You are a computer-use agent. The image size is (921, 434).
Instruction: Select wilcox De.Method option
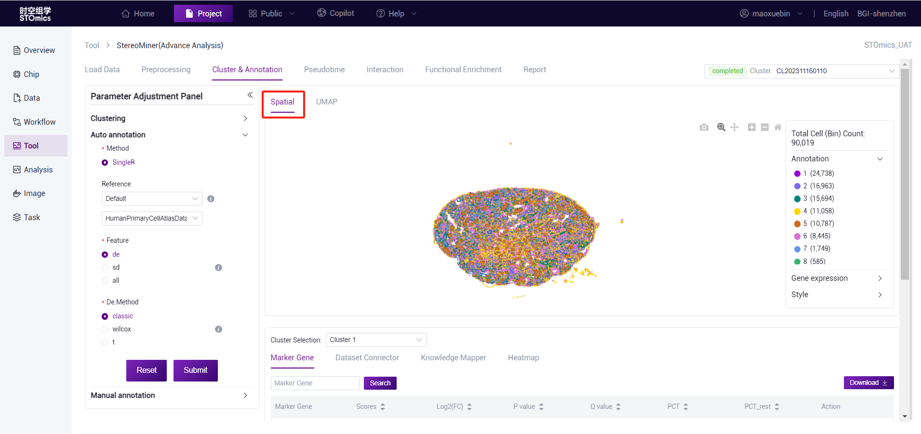(105, 329)
